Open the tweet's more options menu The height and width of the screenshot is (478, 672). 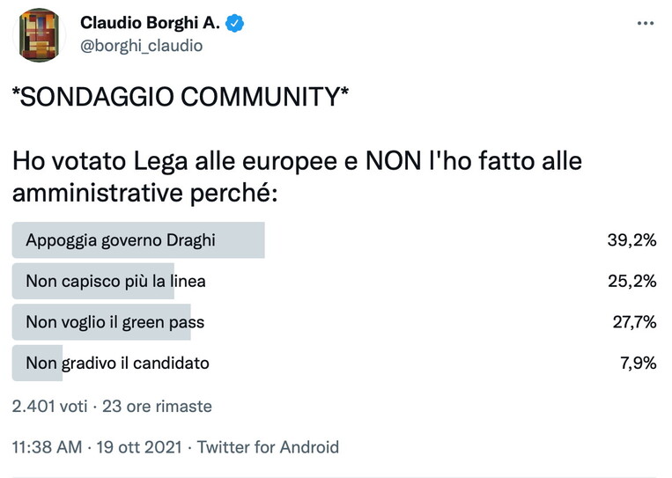(x=646, y=24)
